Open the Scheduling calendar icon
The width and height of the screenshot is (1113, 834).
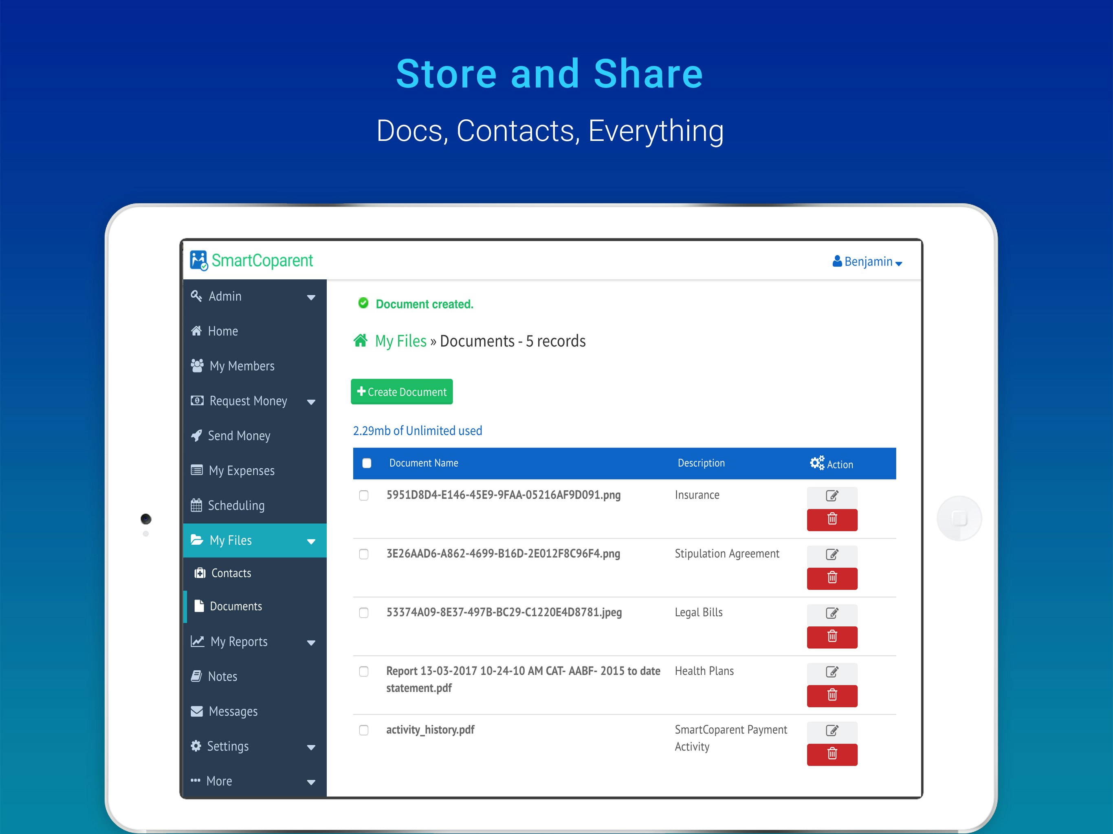click(196, 505)
